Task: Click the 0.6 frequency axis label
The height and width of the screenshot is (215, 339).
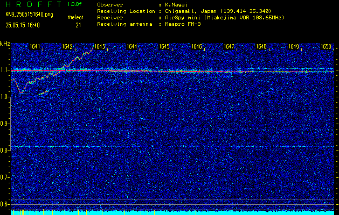Action: click(x=3, y=204)
